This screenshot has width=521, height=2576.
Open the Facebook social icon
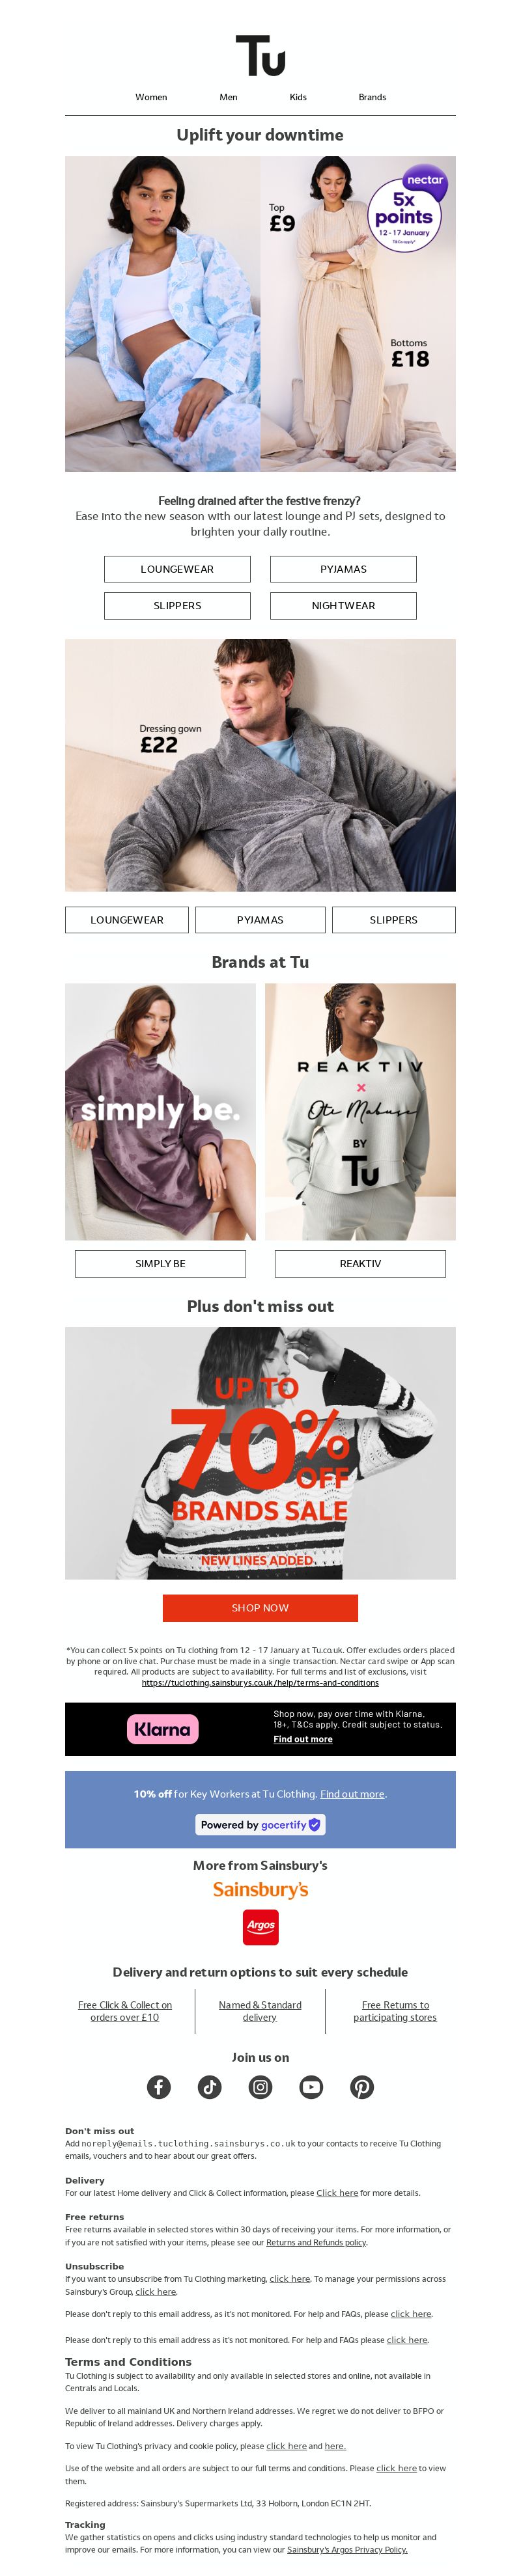[159, 2087]
